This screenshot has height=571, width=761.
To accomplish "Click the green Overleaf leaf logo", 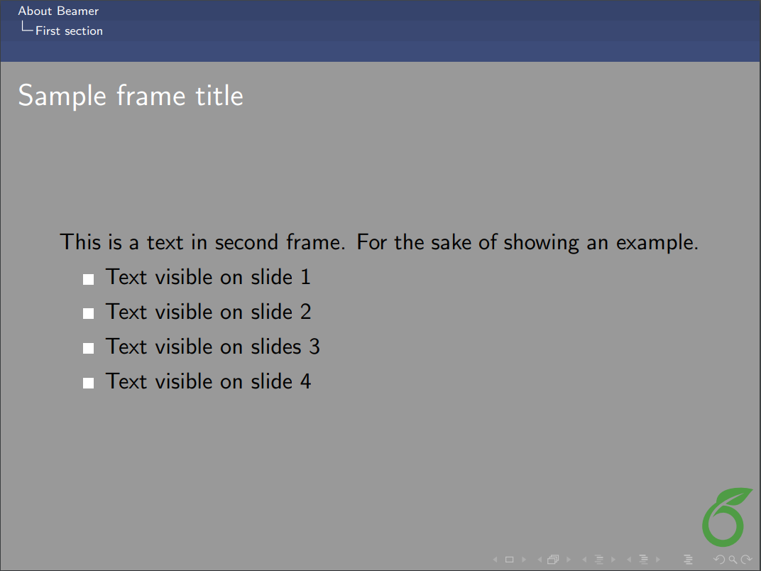I will coord(726,516).
